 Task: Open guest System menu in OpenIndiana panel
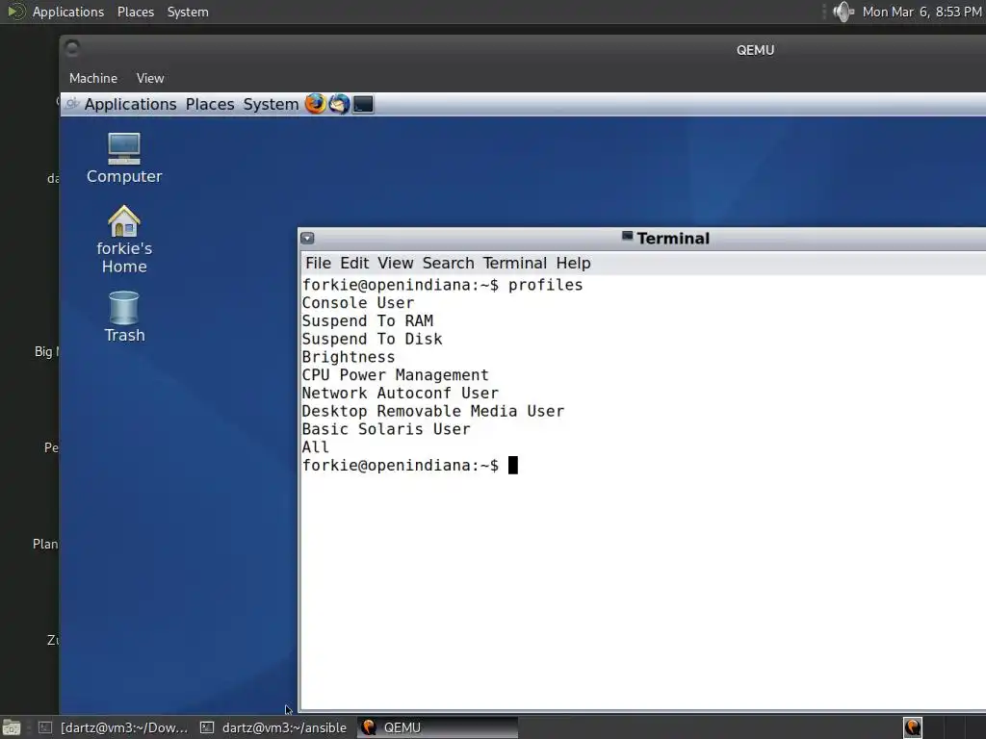[x=271, y=104]
